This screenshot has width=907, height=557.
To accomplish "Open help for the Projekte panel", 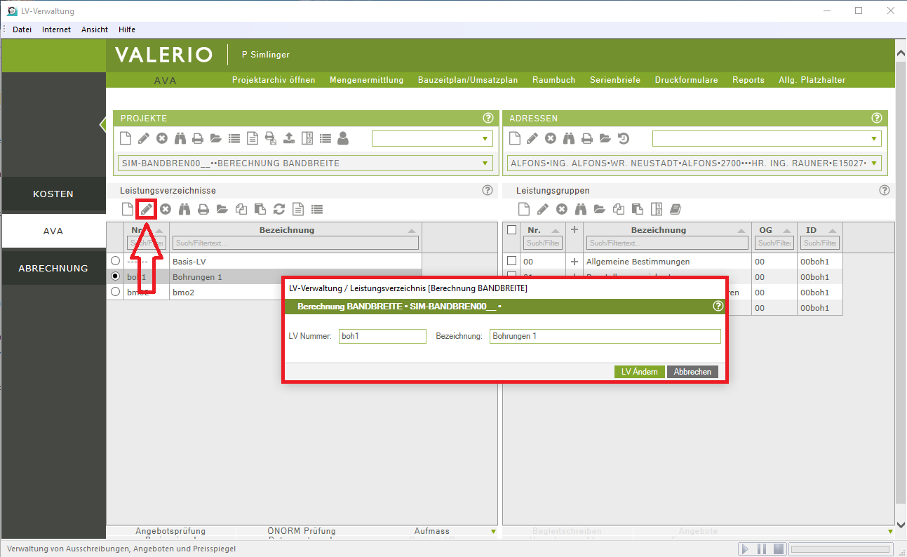I will 488,119.
